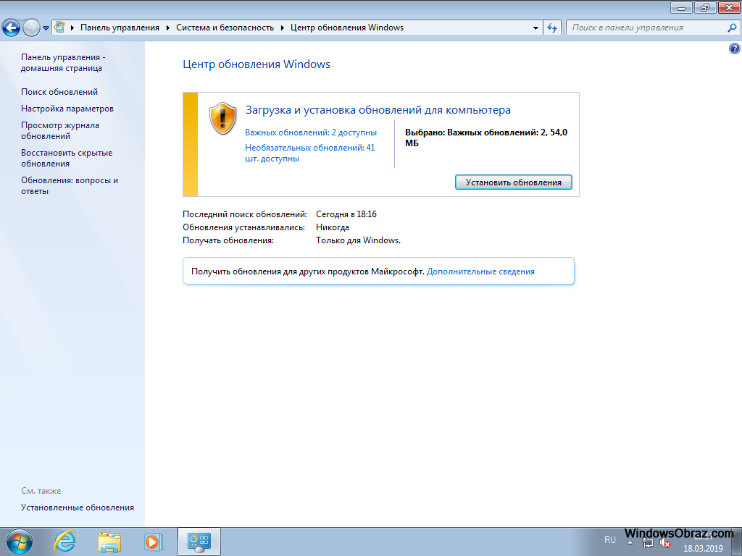Open Установленные обновления link at bottom
Viewport: 742px width, 556px height.
pyautogui.click(x=77, y=507)
